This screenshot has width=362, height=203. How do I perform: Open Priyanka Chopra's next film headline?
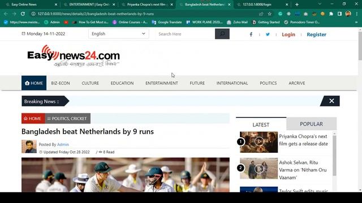click(303, 140)
